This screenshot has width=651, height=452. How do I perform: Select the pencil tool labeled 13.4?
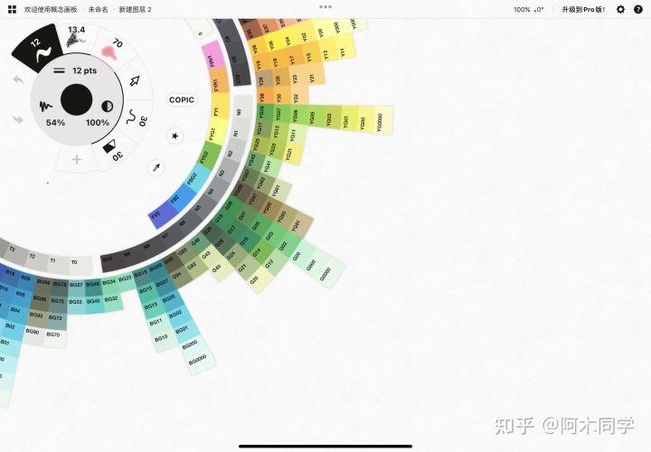point(76,36)
